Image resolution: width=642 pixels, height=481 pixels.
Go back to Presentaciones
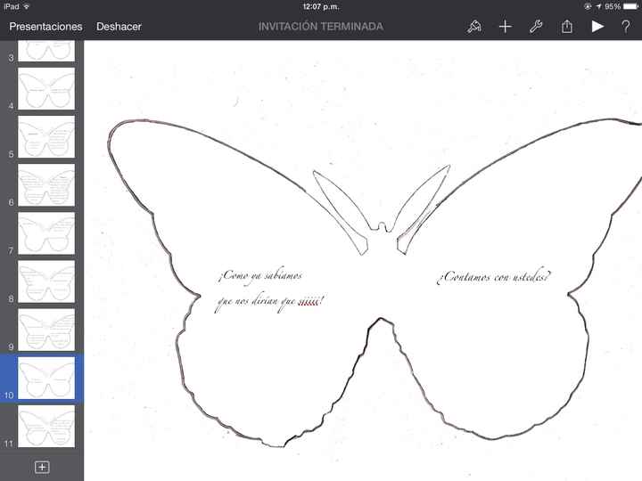click(x=45, y=27)
